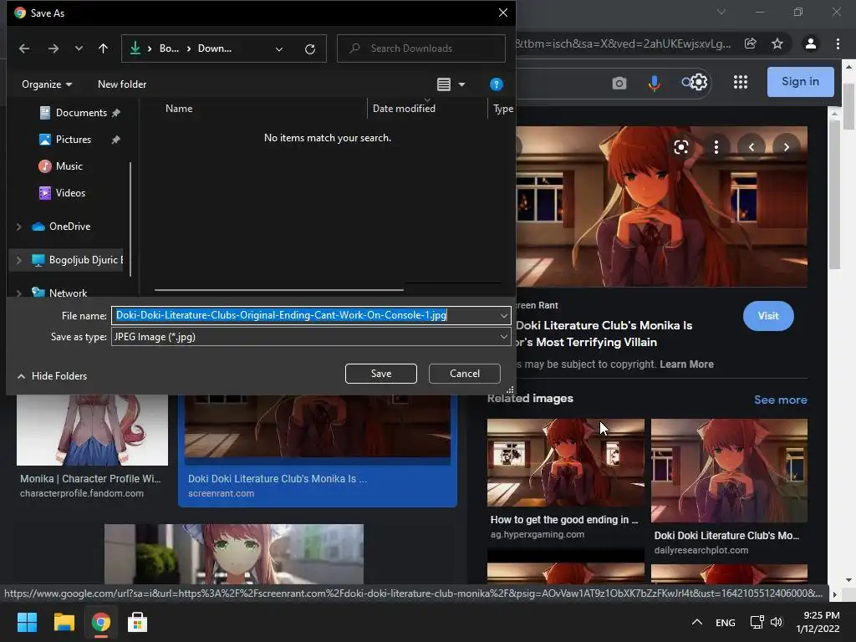Go to previous image in preview

[x=752, y=147]
